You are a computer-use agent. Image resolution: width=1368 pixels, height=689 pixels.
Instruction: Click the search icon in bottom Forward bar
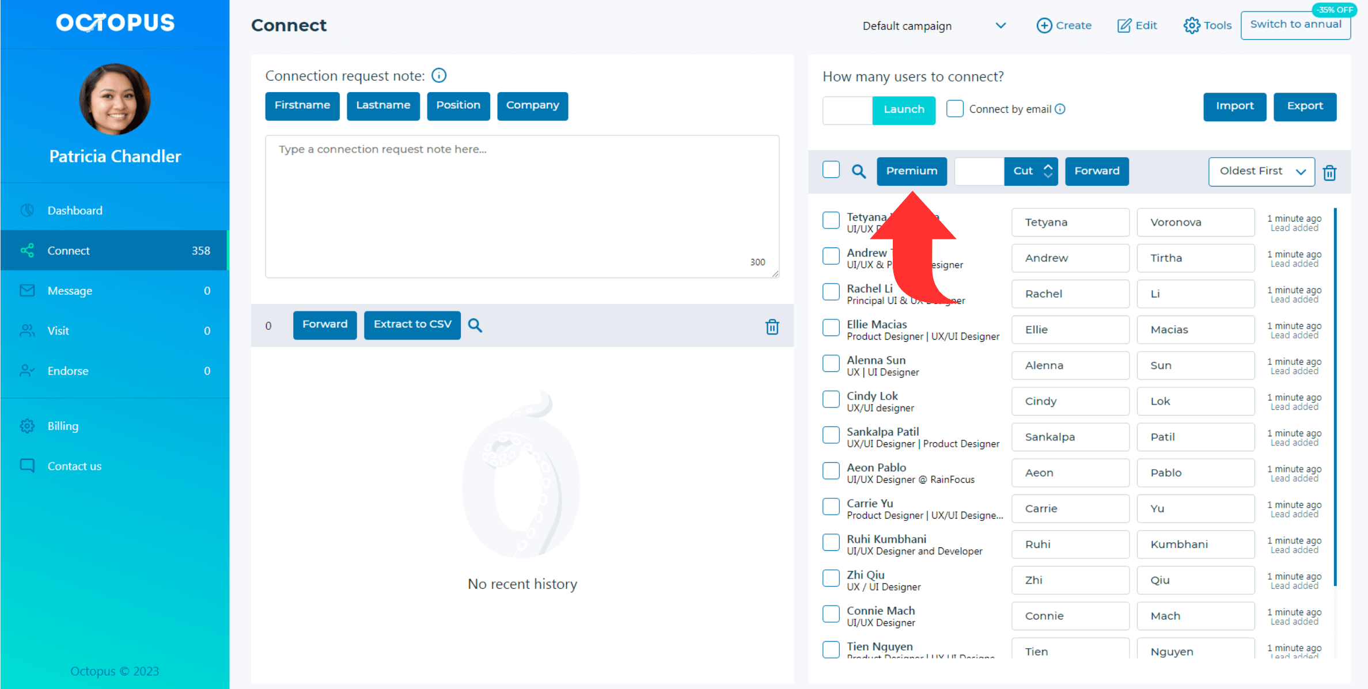pos(475,325)
